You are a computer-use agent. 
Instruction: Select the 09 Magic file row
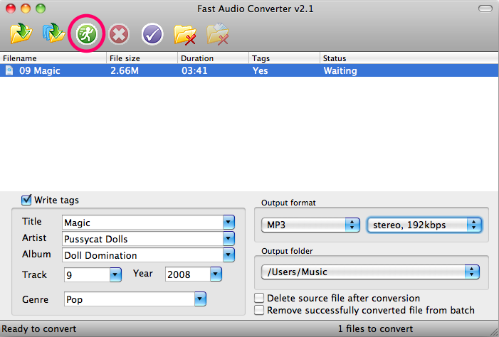[x=249, y=70]
